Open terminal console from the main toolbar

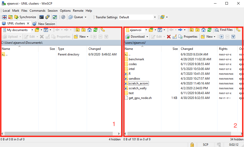(41, 17)
